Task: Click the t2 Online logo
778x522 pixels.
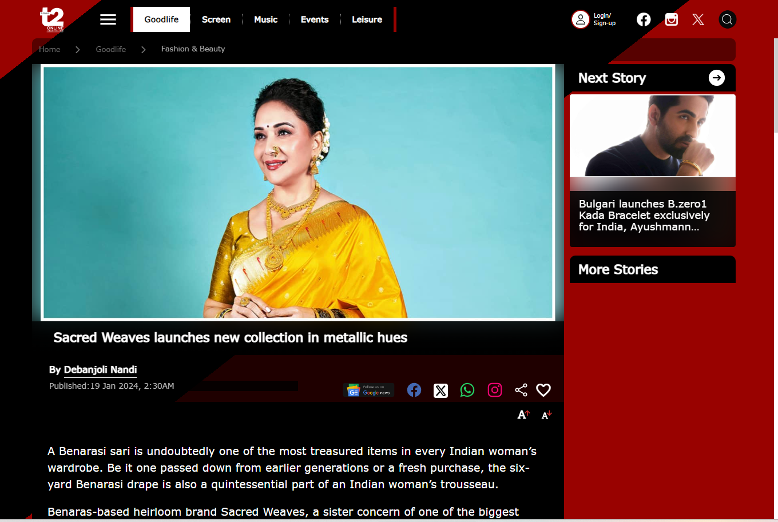Action: [x=53, y=19]
